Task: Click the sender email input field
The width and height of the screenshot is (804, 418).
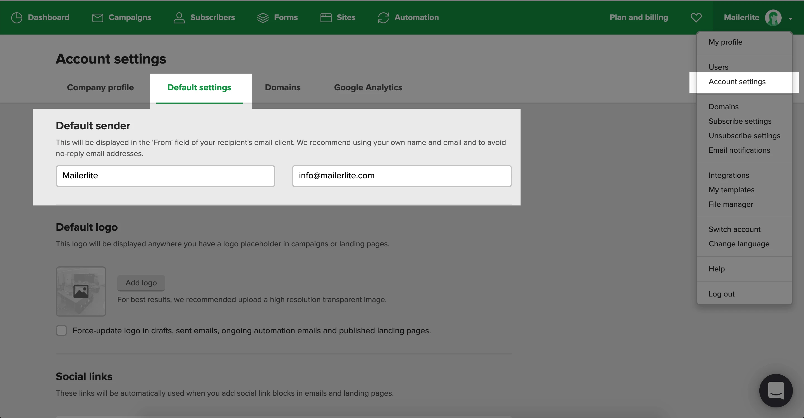Action: pyautogui.click(x=401, y=176)
